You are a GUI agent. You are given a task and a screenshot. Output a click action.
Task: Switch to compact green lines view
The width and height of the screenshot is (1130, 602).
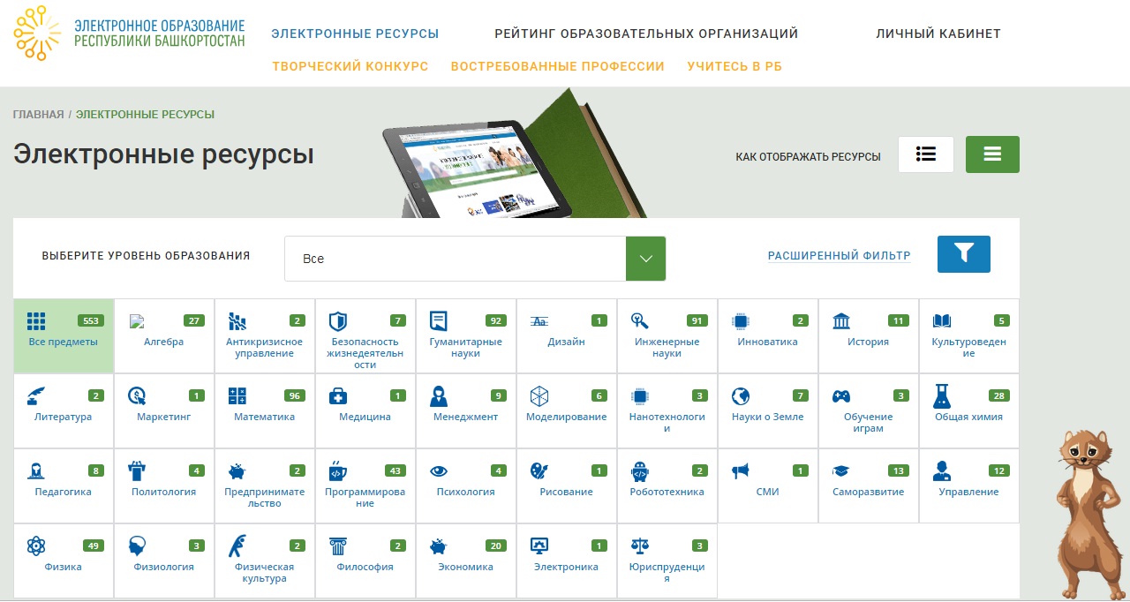pyautogui.click(x=992, y=154)
